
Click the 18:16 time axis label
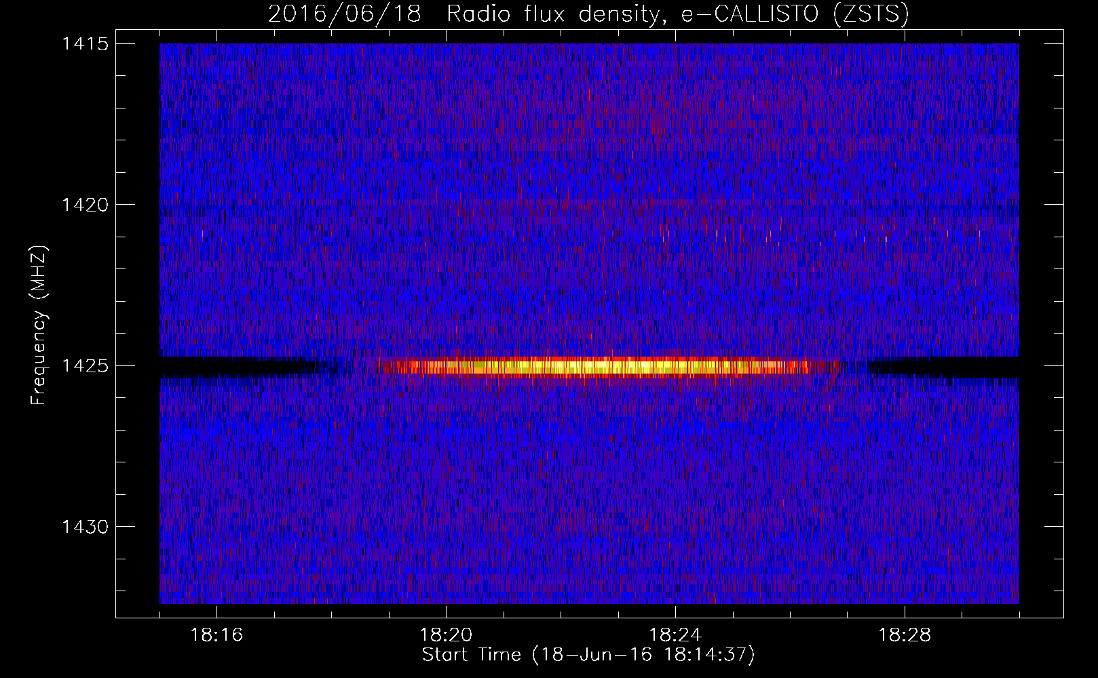216,635
